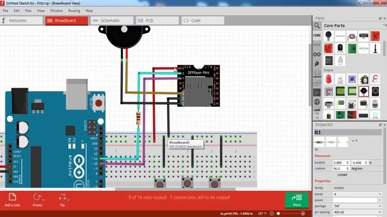
Task: Switch to the PCB tab
Action: pyautogui.click(x=157, y=20)
